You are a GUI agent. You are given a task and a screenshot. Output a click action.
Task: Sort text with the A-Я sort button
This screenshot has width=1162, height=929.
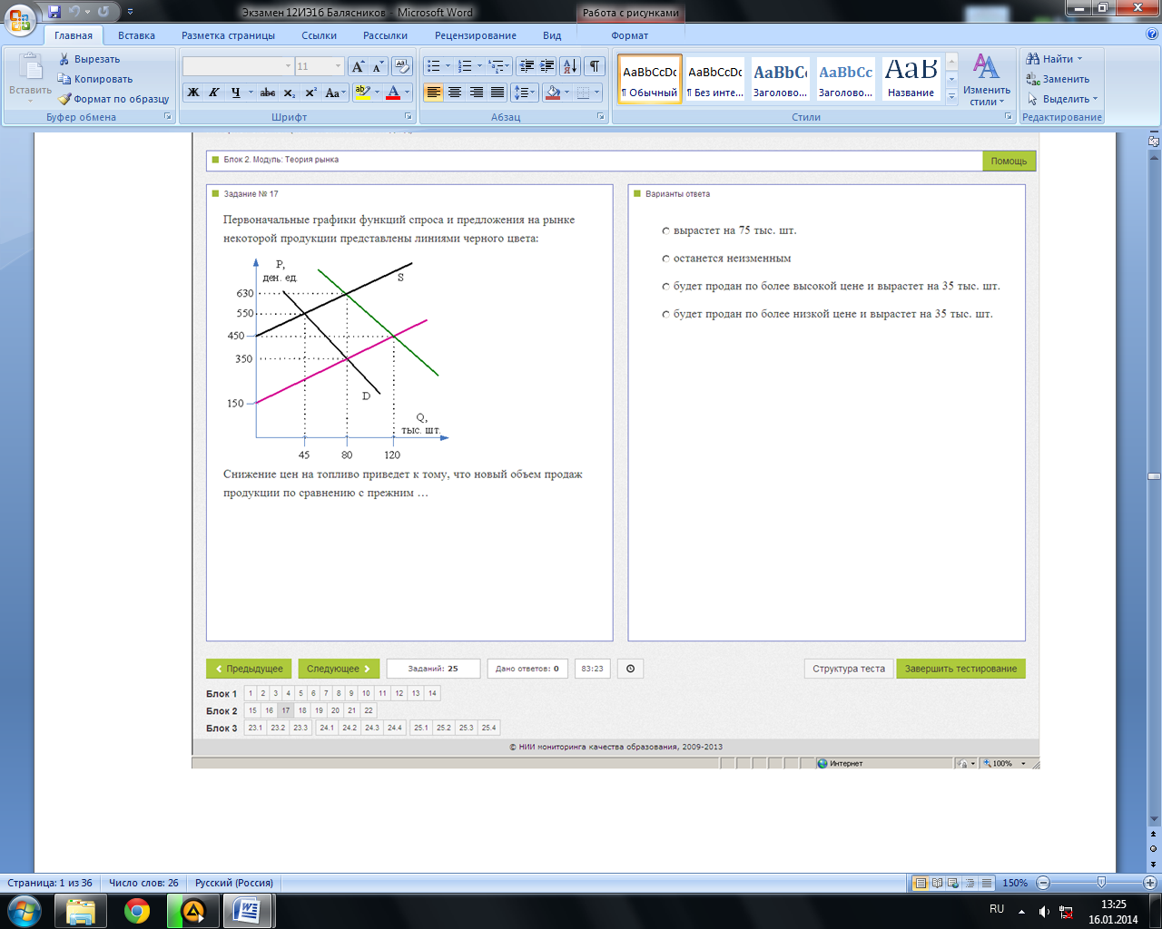click(570, 66)
